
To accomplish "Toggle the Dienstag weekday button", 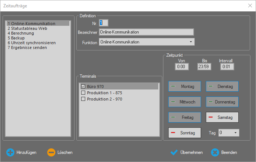I will coord(222,86).
